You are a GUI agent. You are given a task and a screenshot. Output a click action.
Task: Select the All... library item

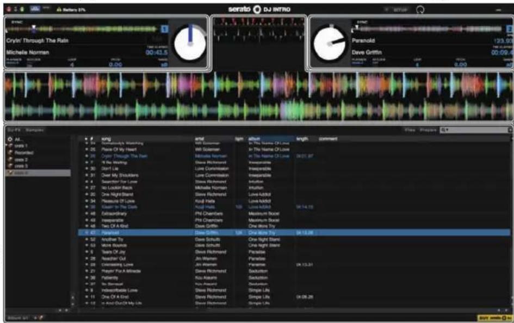pos(18,140)
